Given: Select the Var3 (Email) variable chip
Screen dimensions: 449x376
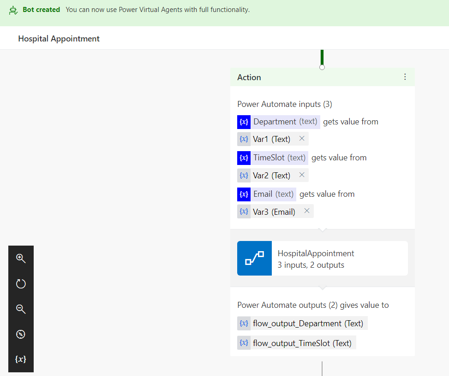Looking at the screenshot, I should (x=275, y=211).
